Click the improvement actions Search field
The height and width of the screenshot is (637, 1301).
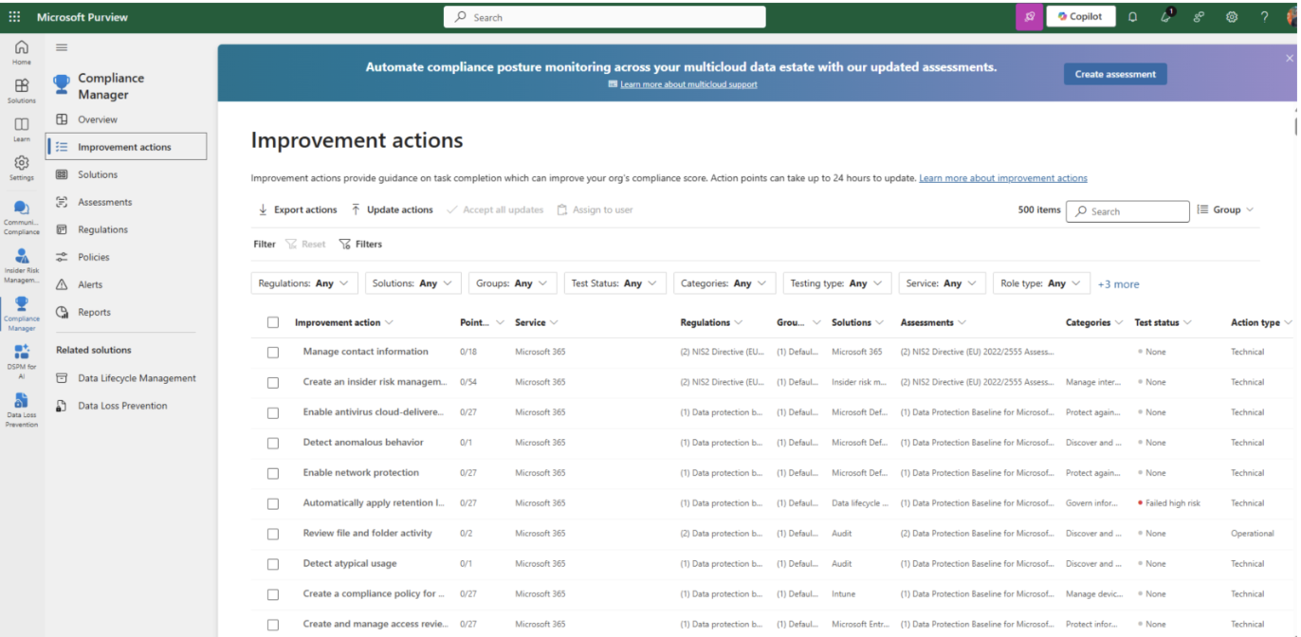[x=1127, y=211]
